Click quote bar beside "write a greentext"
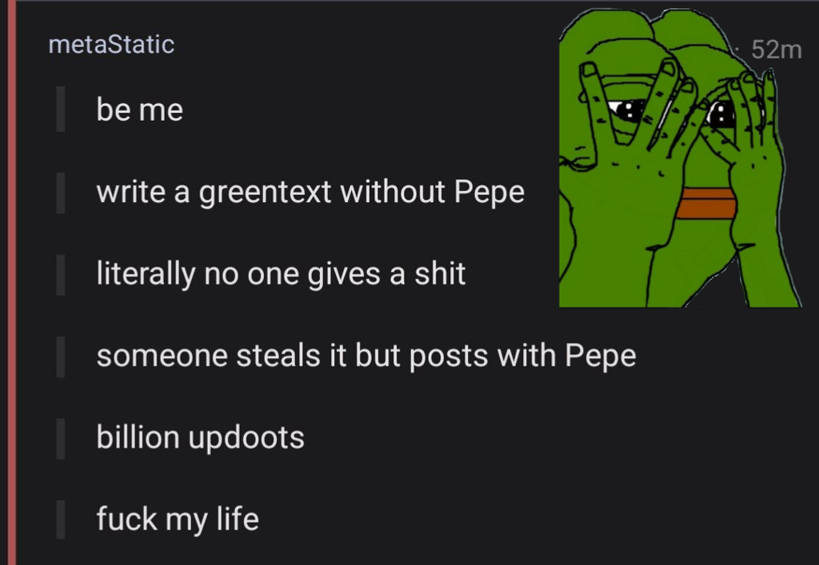The width and height of the screenshot is (819, 565). coord(61,193)
